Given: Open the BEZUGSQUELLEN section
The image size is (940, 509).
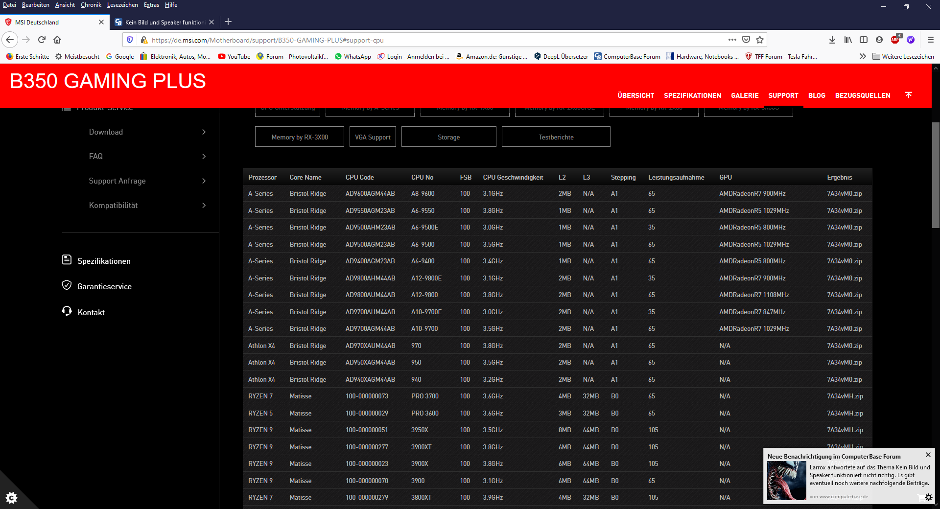Looking at the screenshot, I should tap(863, 95).
